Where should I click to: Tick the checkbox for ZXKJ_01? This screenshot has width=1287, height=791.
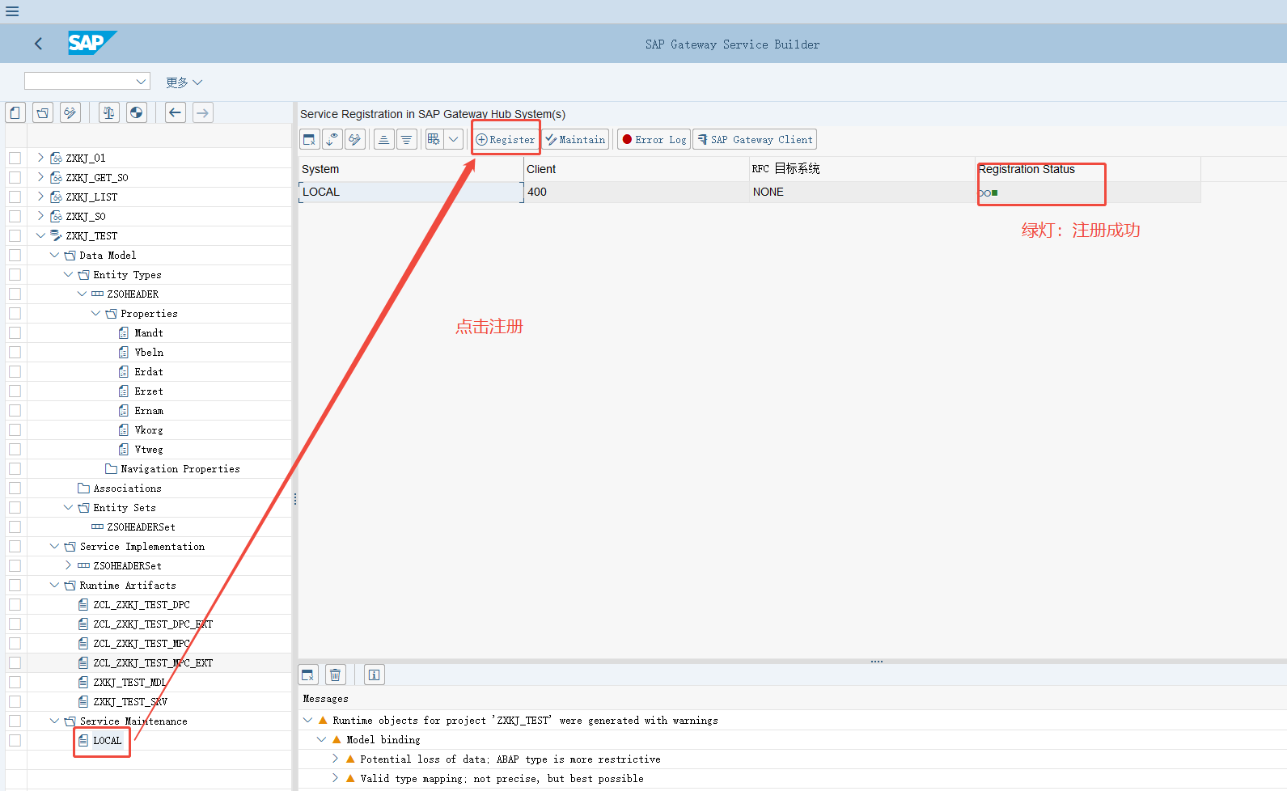pyautogui.click(x=15, y=158)
